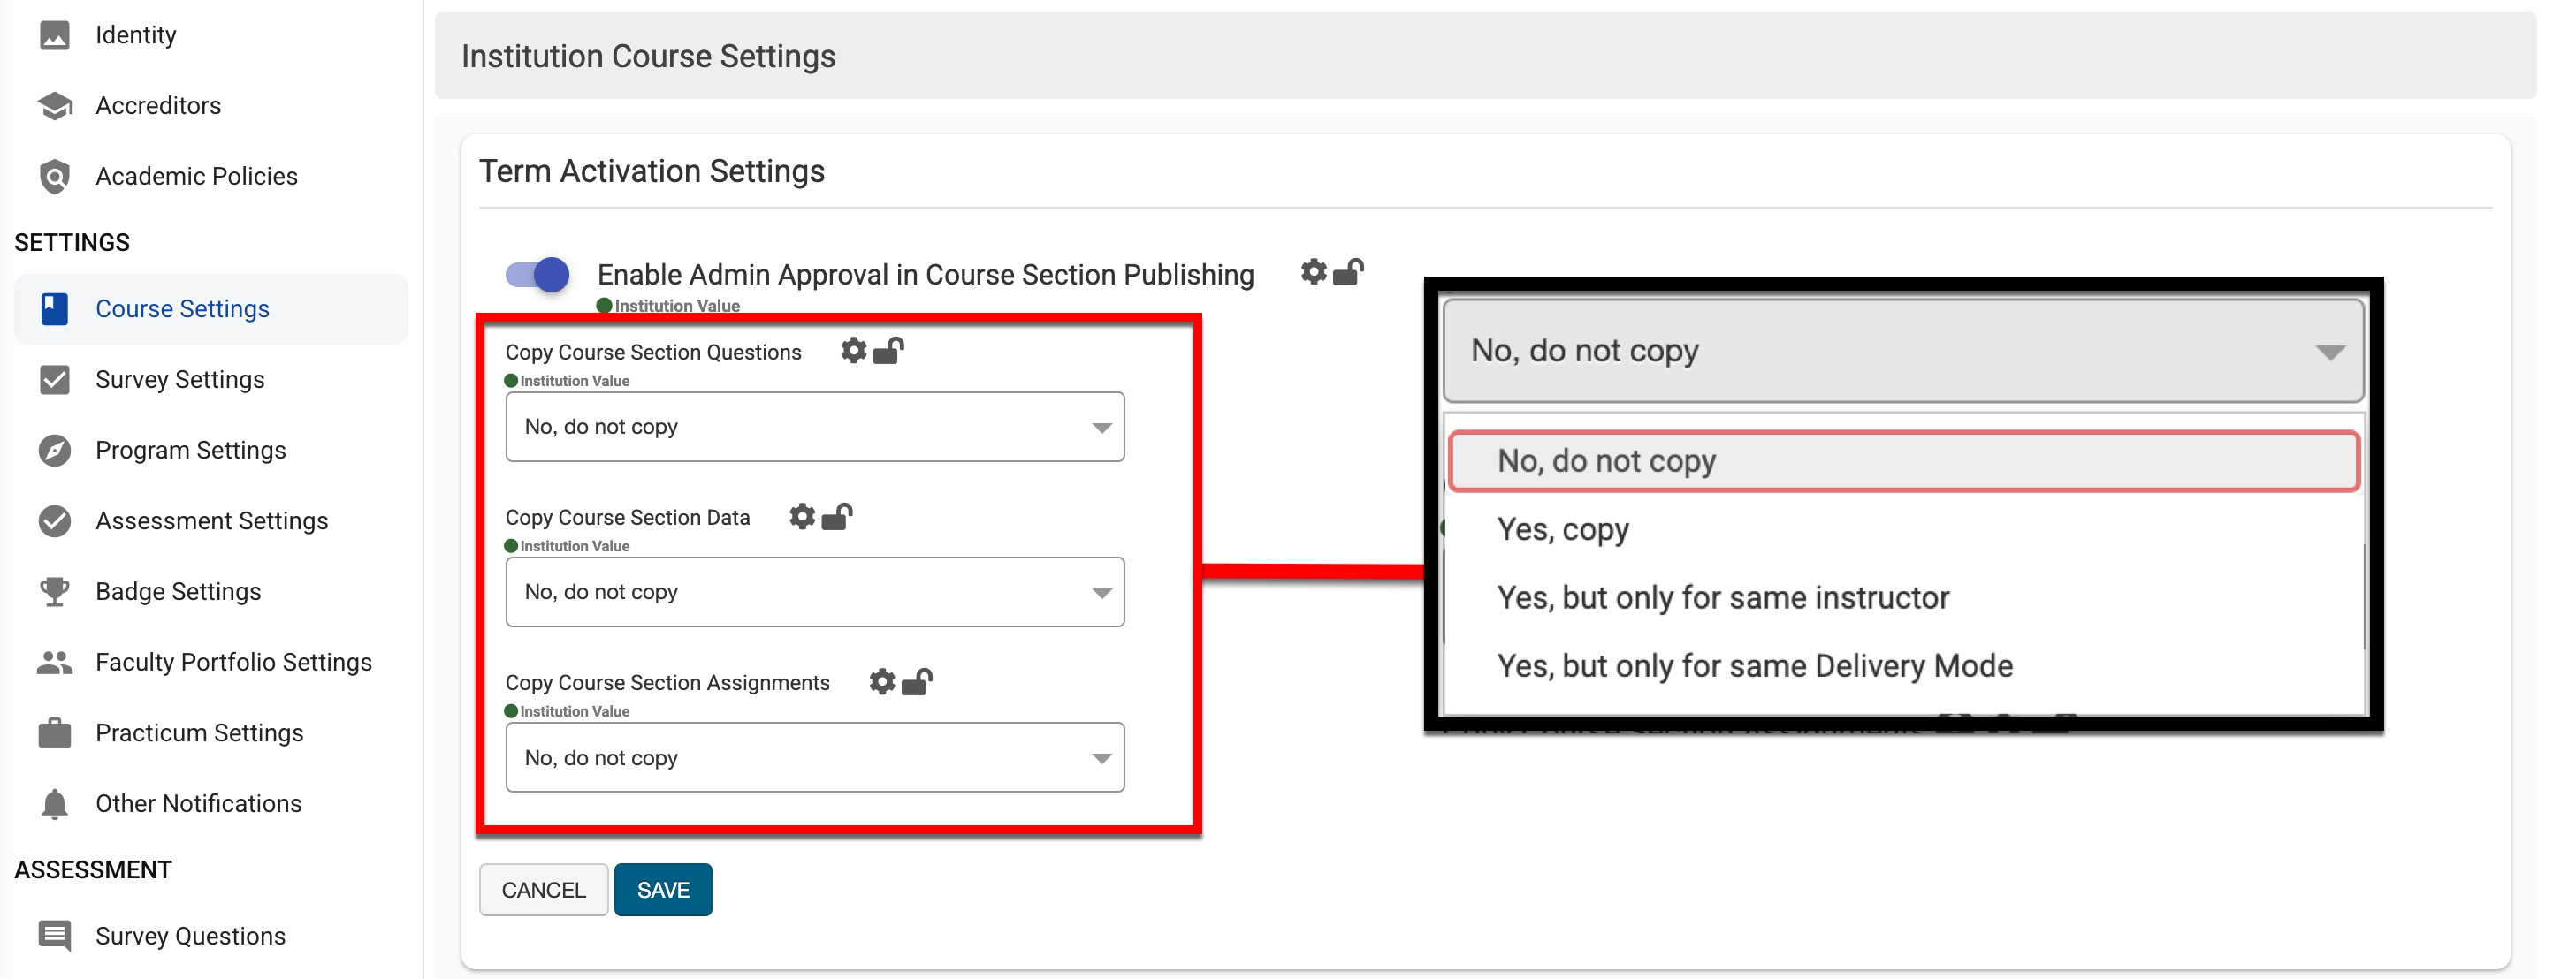Click the gear icon beside Copy Course Section Questions
Viewport: 2576px width, 979px height.
tap(853, 351)
